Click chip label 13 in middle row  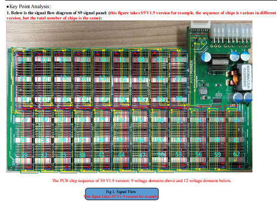(x=102, y=78)
